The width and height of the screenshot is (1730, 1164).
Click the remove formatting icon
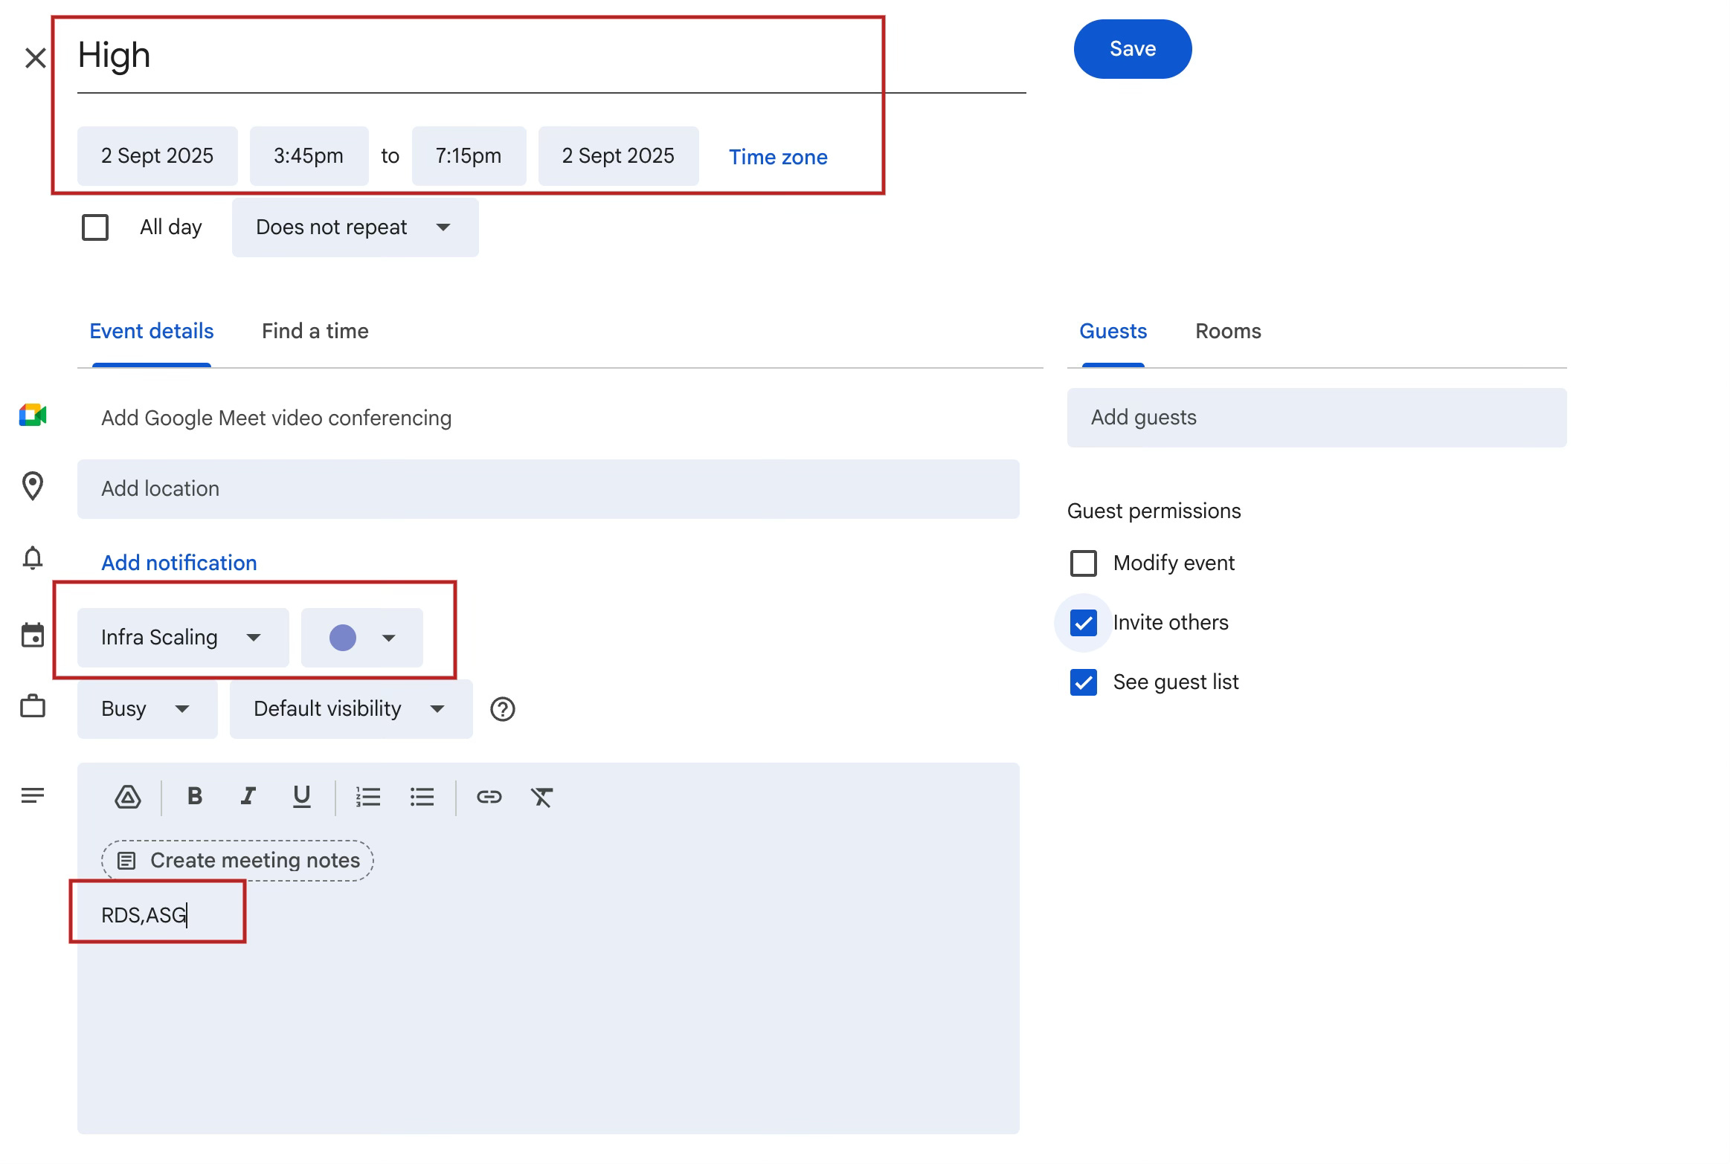[x=541, y=797]
